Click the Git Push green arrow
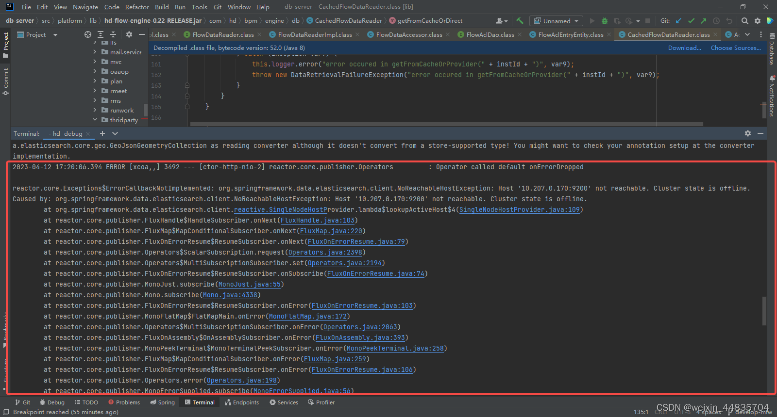This screenshot has width=777, height=417. tap(704, 21)
